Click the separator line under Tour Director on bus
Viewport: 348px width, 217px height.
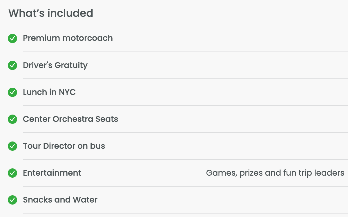coord(185,159)
